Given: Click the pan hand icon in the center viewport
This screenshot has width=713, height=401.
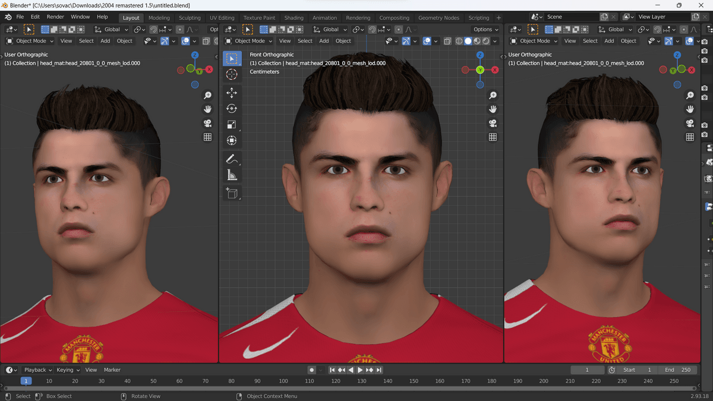Looking at the screenshot, I should (x=493, y=109).
